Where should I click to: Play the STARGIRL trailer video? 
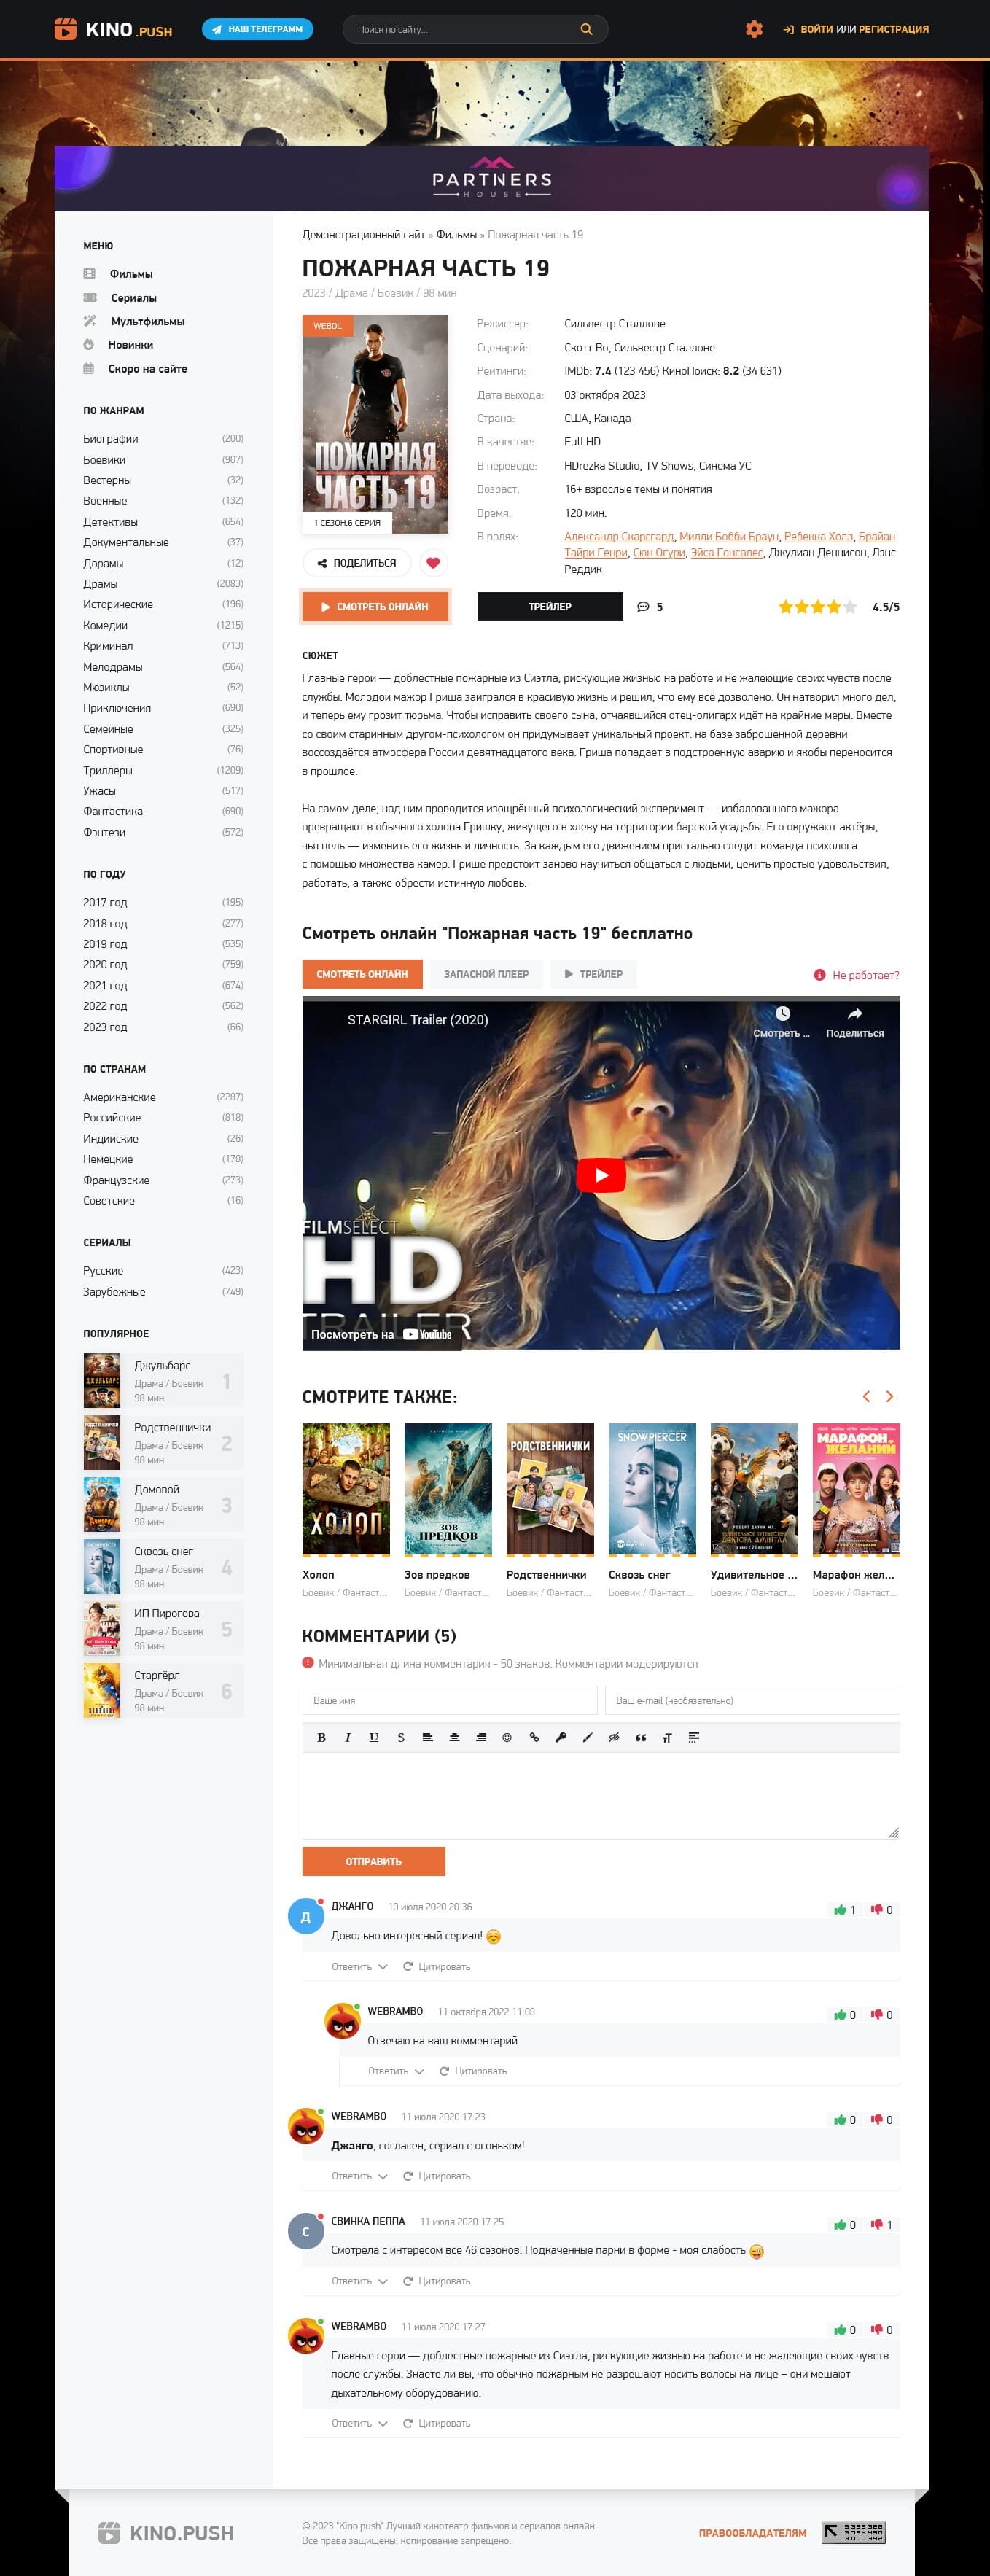point(600,1175)
